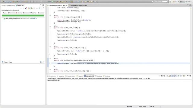Open the Javadoc tab
This screenshot has width=193, height=108.
[60, 76]
